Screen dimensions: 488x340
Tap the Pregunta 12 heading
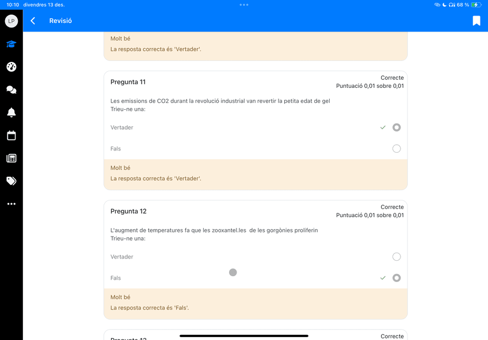click(x=128, y=211)
